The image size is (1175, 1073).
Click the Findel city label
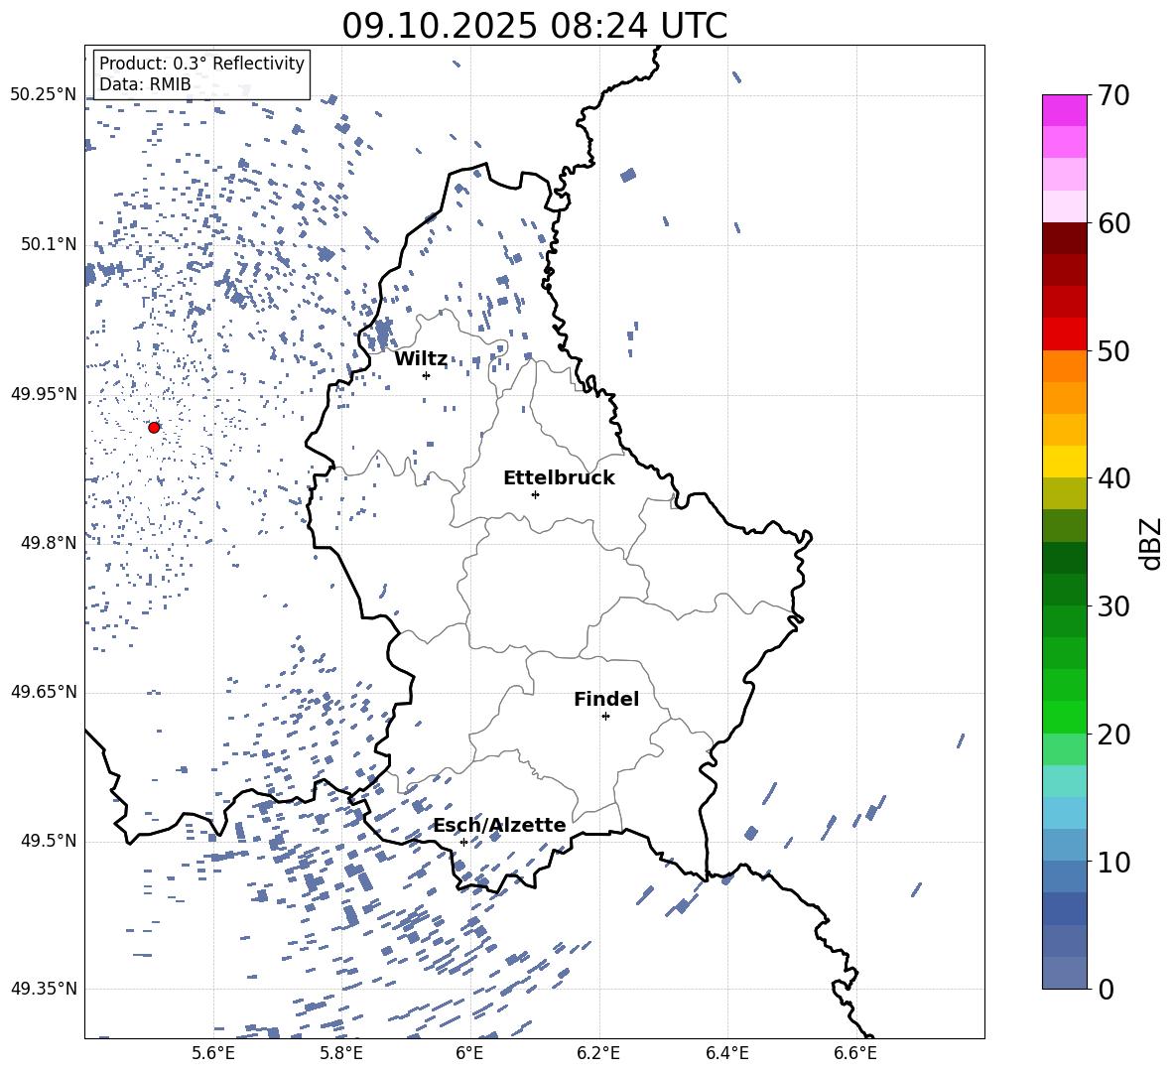[606, 699]
